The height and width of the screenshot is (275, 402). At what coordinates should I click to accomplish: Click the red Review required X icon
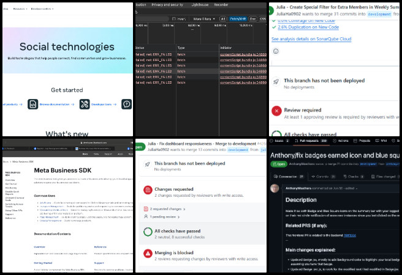(278, 111)
